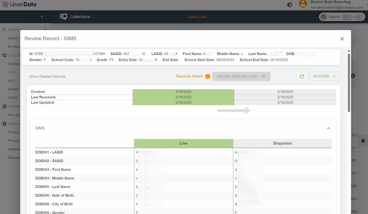Screen dimensions: 368x214
Task: Select EPIMS in the sidebar
Action: 13,89
